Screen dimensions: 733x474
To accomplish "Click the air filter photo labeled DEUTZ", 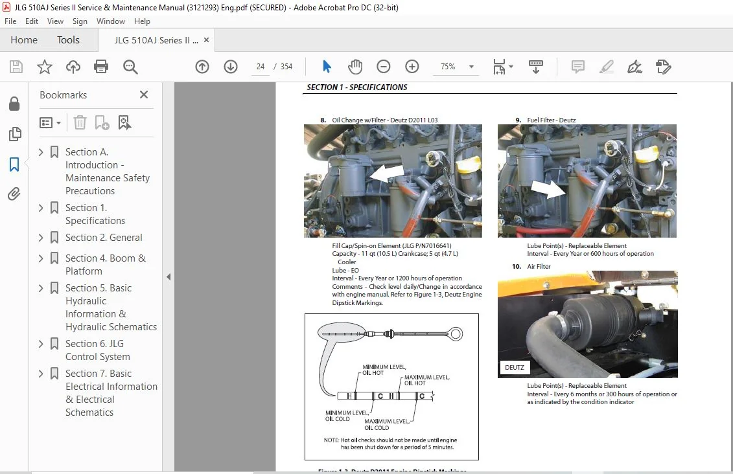I will 588,324.
